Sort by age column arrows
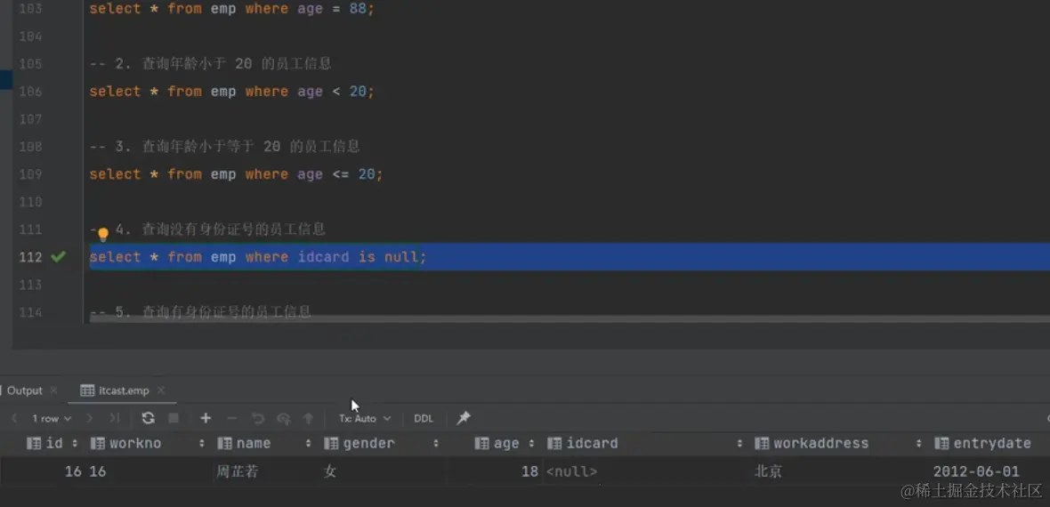Screen dimensions: 1050x507 point(532,443)
